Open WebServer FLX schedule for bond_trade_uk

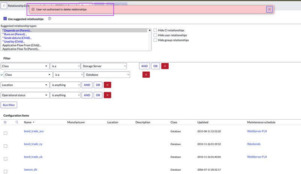coord(257,157)
